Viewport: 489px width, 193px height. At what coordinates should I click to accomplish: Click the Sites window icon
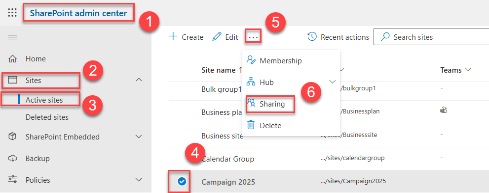point(12,81)
